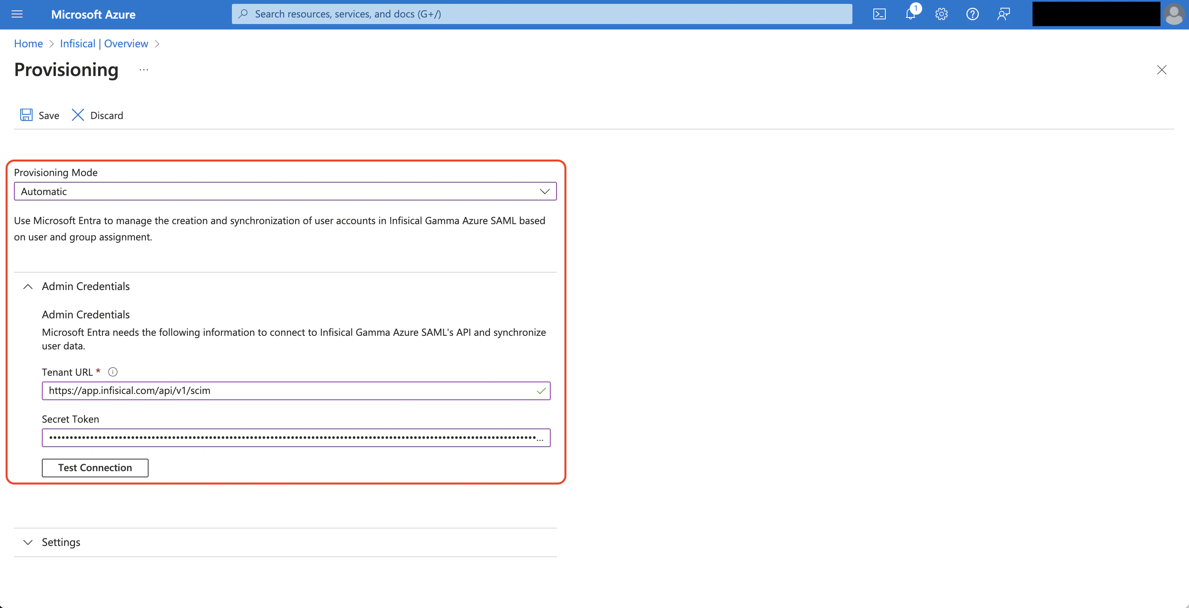
Task: Open Infisical | Overview breadcrumb
Action: (104, 43)
